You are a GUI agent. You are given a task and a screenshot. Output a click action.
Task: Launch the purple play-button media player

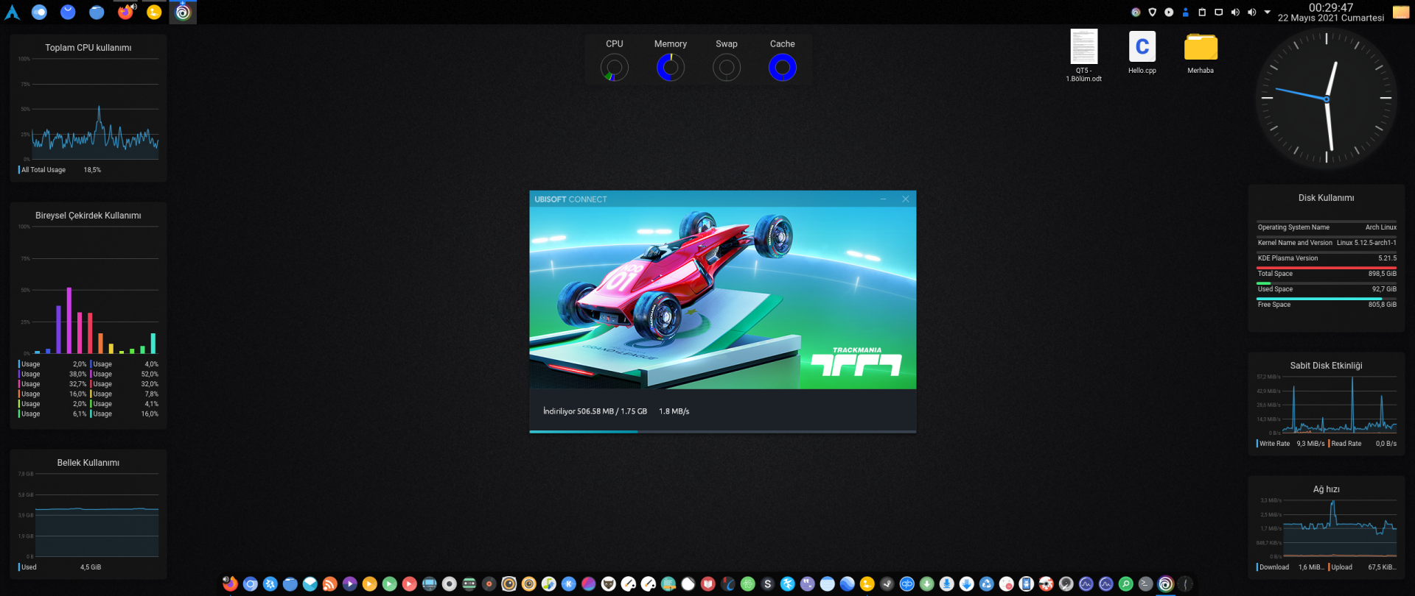pyautogui.click(x=350, y=584)
